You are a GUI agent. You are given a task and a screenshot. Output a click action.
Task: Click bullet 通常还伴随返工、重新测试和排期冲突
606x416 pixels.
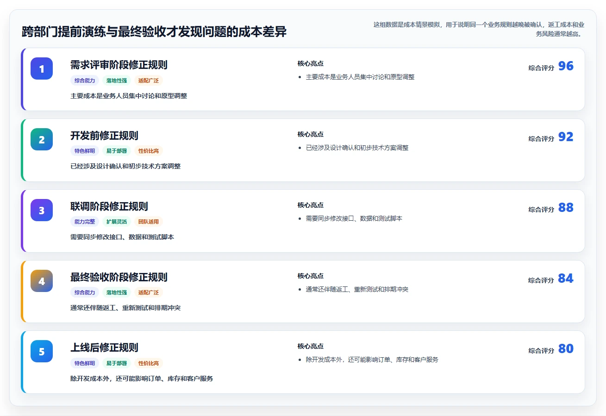[357, 289]
